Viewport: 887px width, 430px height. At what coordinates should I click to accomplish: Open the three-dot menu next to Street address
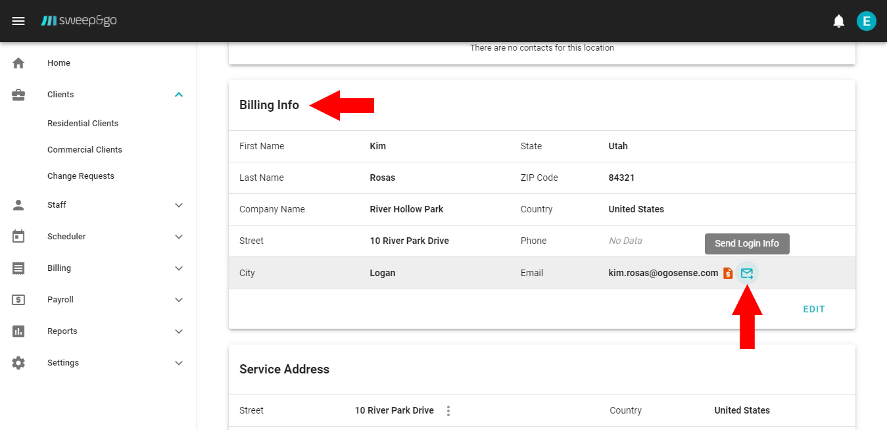click(448, 411)
